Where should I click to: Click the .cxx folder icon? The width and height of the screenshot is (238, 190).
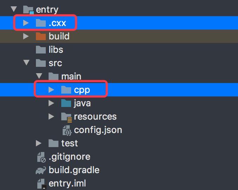point(41,23)
